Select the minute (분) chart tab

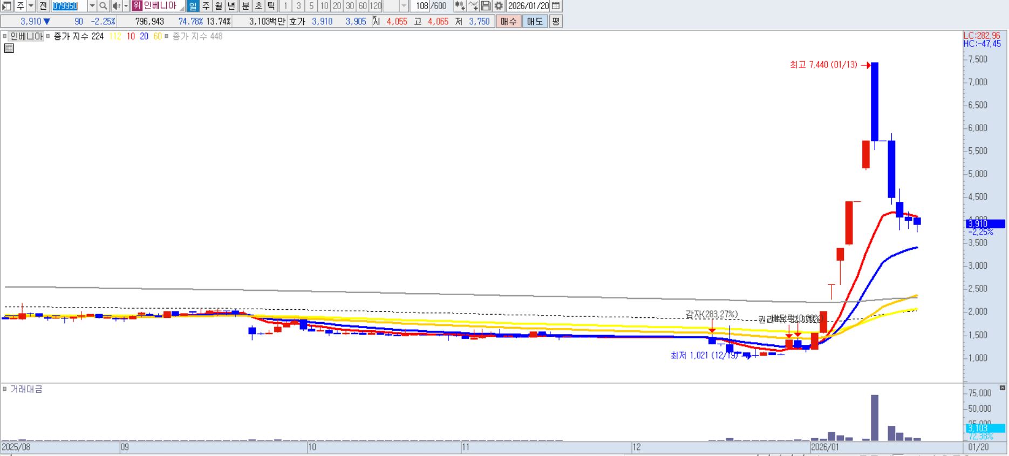click(x=246, y=6)
